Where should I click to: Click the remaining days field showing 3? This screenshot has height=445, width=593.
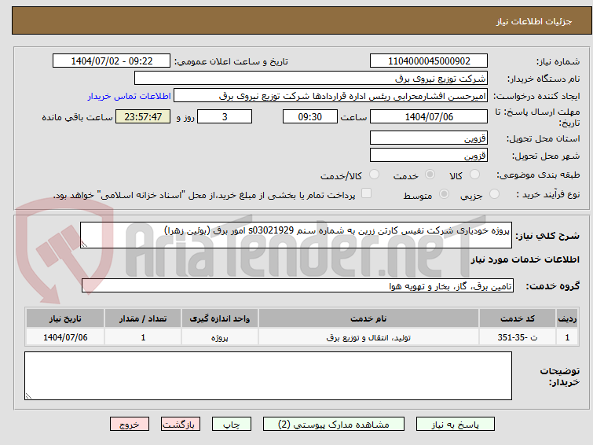pyautogui.click(x=225, y=116)
